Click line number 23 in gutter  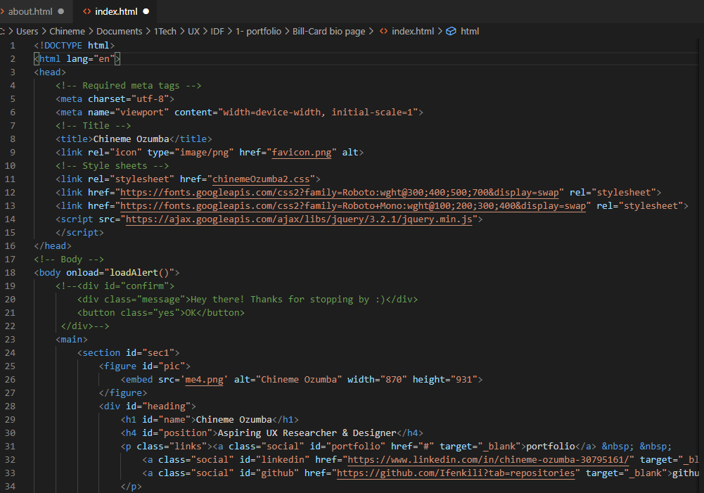10,340
